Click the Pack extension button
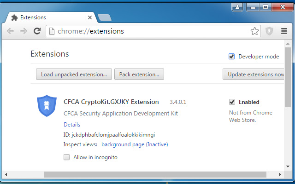 pos(139,74)
